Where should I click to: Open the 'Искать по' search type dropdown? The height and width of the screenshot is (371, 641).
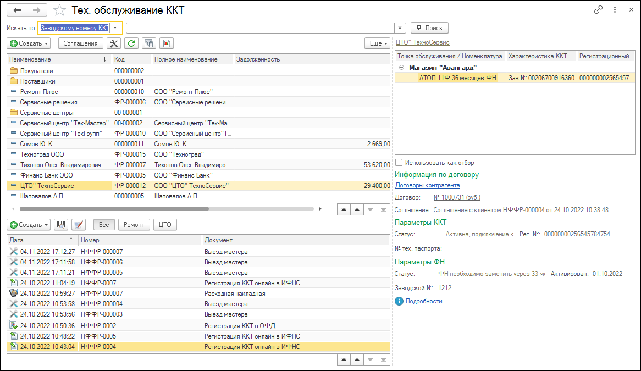pos(115,27)
